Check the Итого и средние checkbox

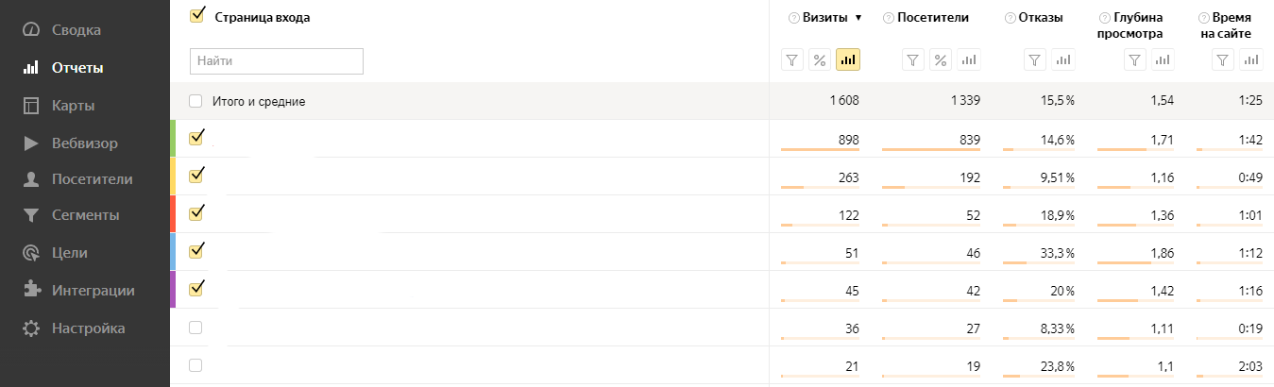[x=195, y=101]
